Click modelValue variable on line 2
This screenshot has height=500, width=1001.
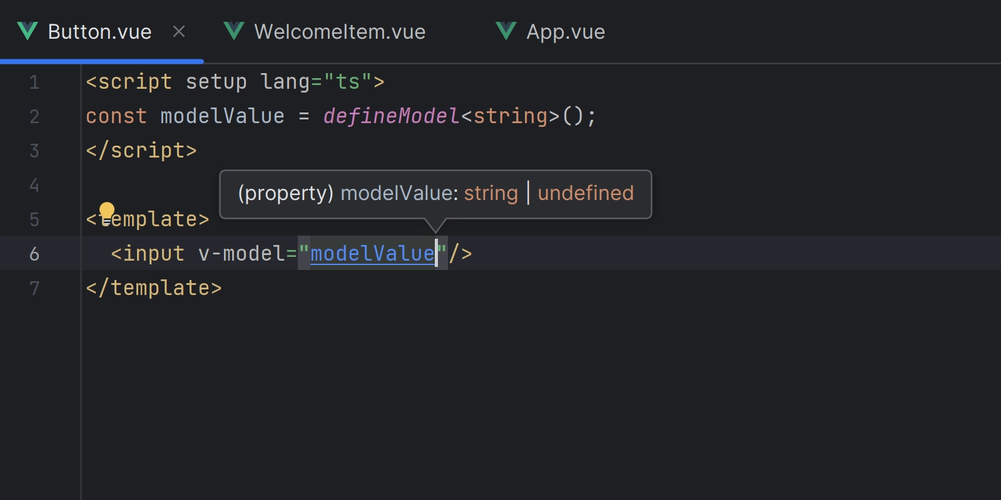pos(222,116)
